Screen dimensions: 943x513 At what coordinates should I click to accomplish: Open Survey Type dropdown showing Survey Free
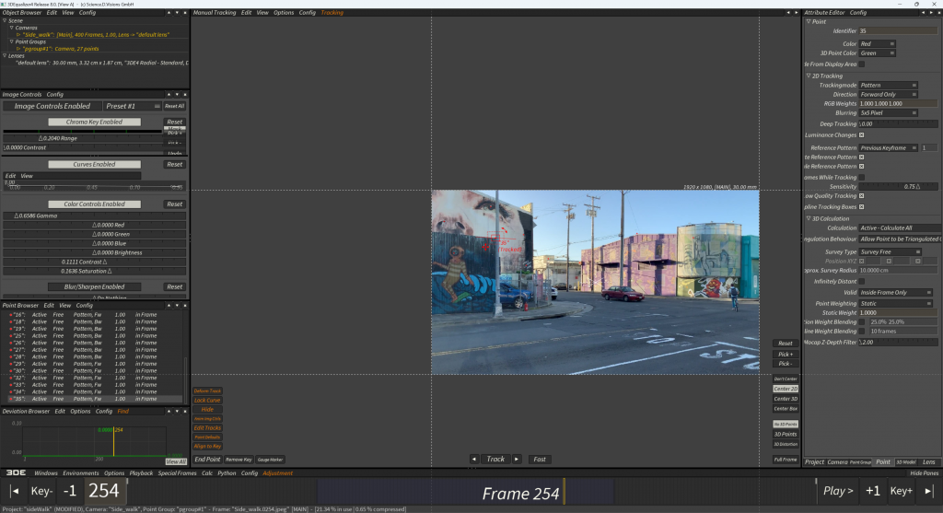[891, 252]
